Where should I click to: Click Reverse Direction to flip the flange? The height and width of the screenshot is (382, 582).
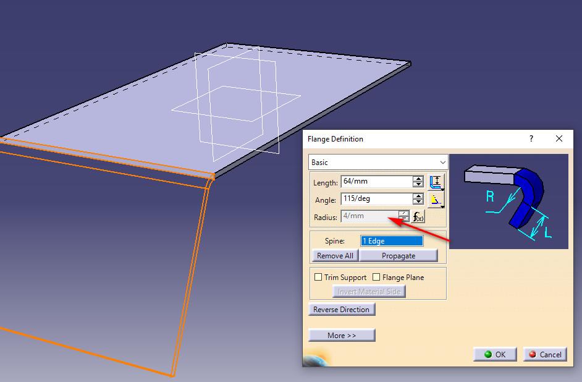click(x=342, y=309)
